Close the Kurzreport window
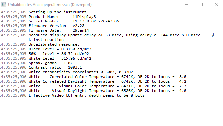 point(216,4)
